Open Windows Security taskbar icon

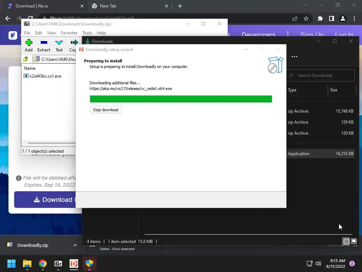[89, 263]
